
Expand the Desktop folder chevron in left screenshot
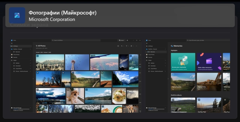(x=30, y=63)
